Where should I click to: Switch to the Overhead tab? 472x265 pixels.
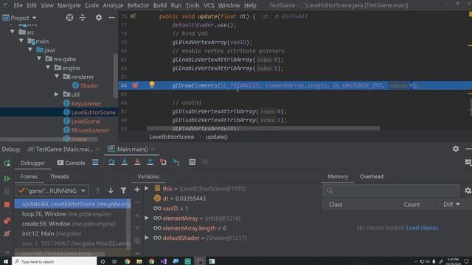pos(372,177)
